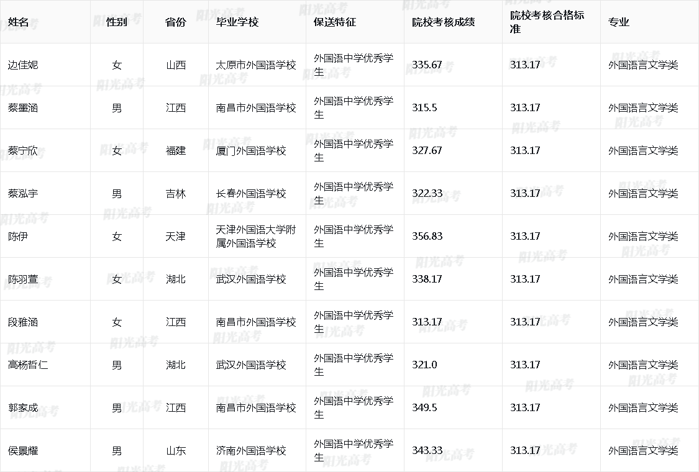The height and width of the screenshot is (472, 699).
Task: Click 段雅涵's 院校考核成绩 value 313.17
Action: tap(427, 322)
